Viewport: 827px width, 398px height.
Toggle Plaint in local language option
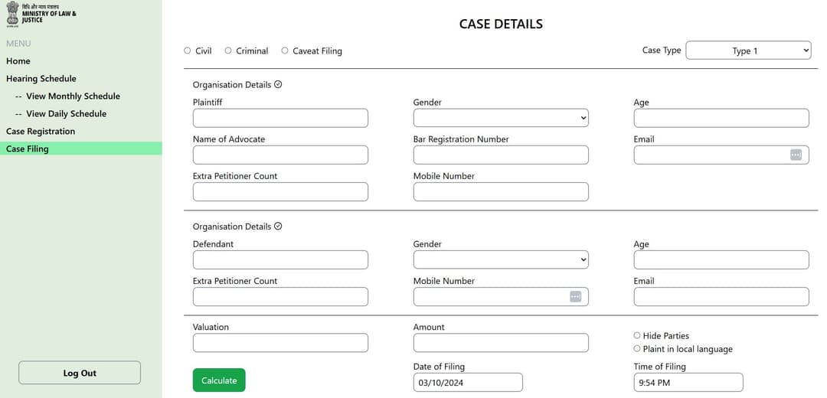click(x=637, y=348)
